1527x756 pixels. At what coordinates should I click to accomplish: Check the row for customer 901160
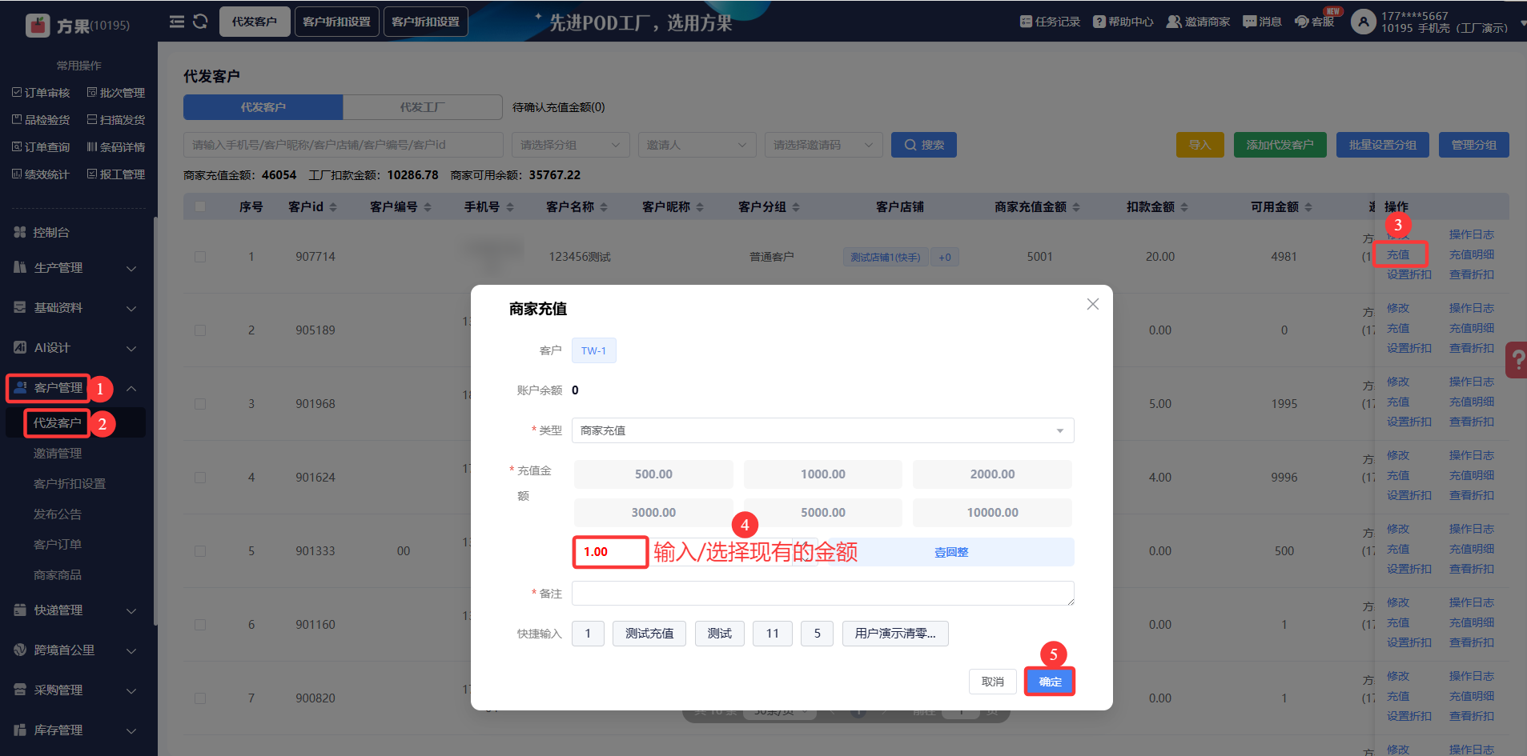click(x=200, y=625)
